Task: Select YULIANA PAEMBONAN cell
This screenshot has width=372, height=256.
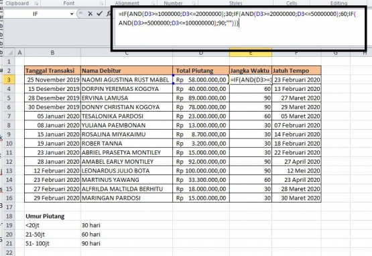Action: [x=127, y=125]
